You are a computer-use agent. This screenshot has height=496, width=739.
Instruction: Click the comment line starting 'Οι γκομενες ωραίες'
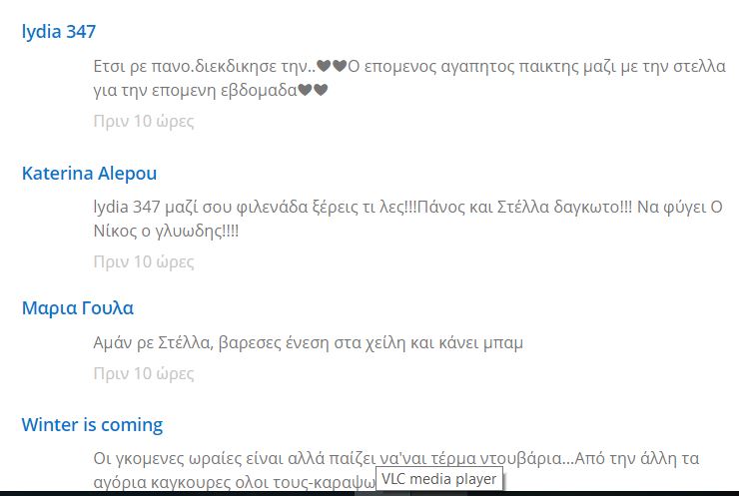pos(396,458)
